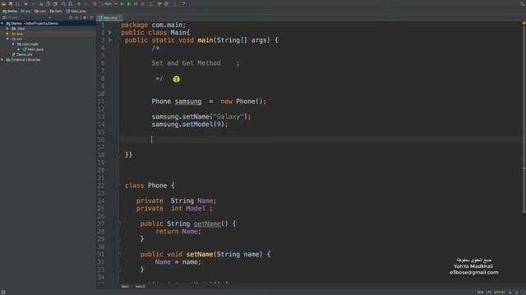The height and width of the screenshot is (295, 526).
Task: Click the samsung variable on line 11
Action: click(188, 102)
